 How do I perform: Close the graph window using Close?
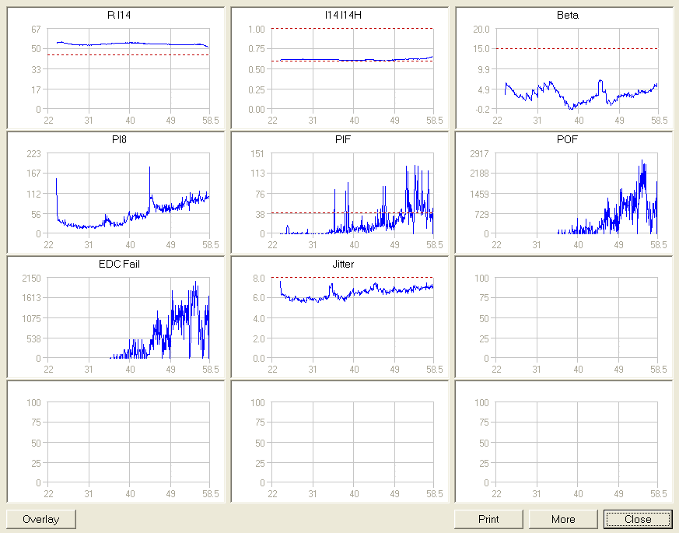[x=637, y=519]
